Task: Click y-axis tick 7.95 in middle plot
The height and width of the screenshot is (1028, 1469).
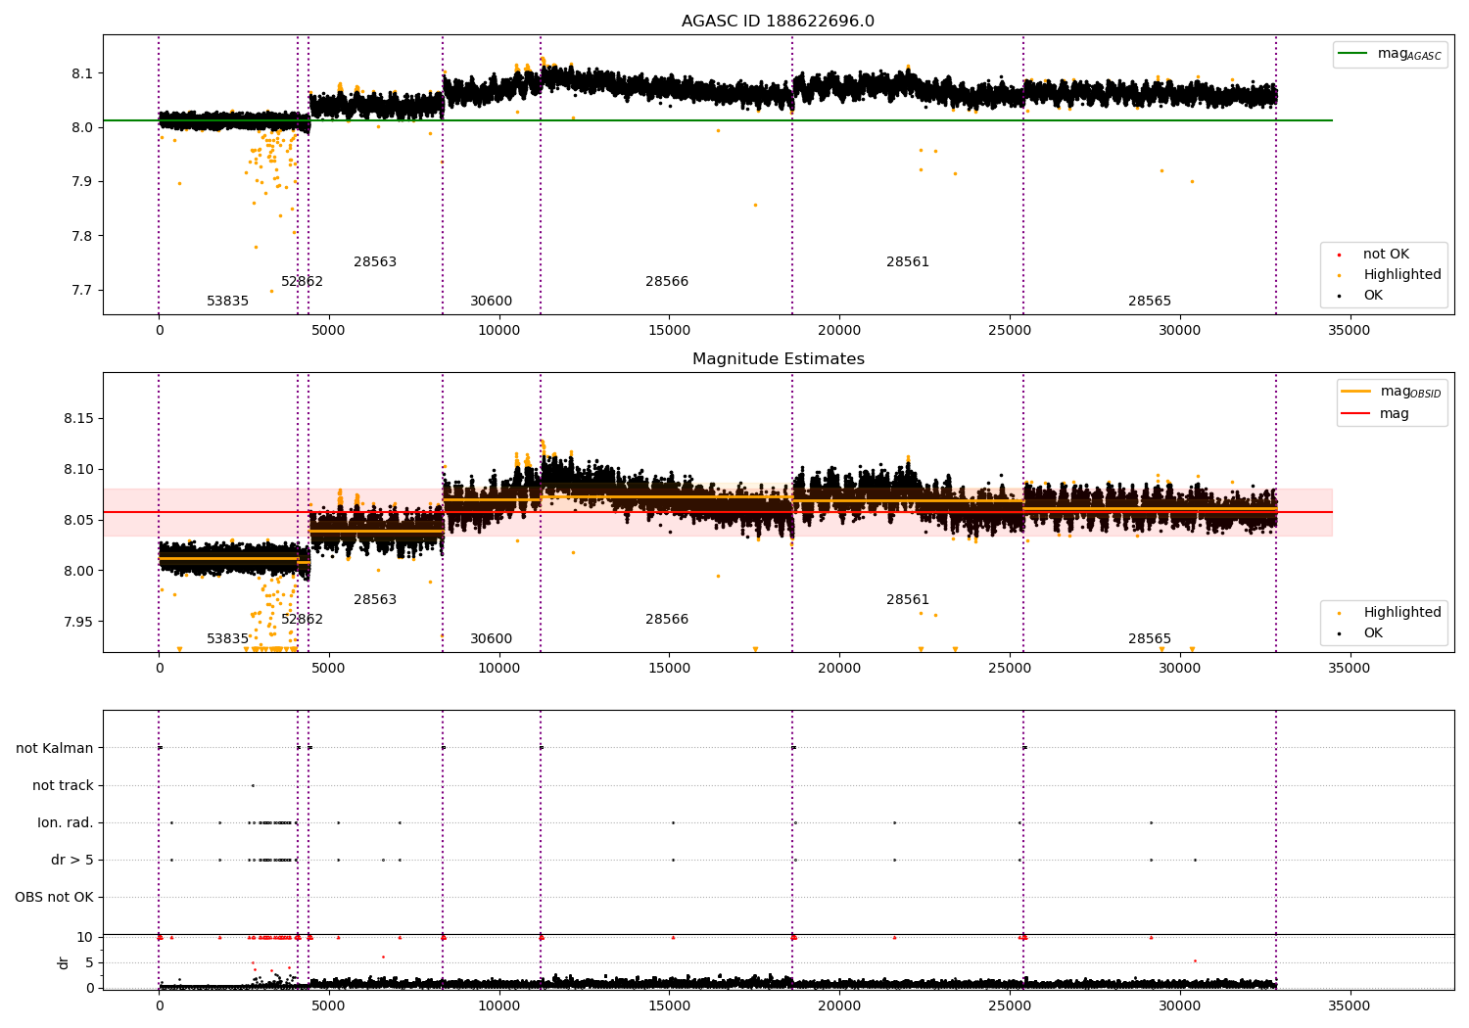Action: point(77,622)
